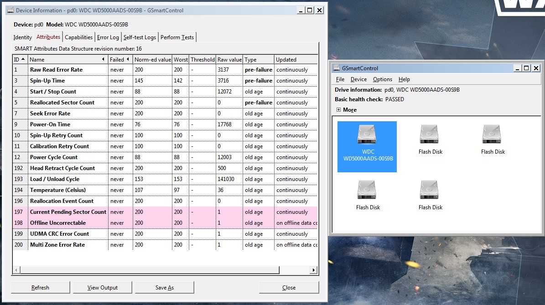The width and height of the screenshot is (545, 305).
Task: Select the Reallocation Event Count row
Action: [x=165, y=201]
